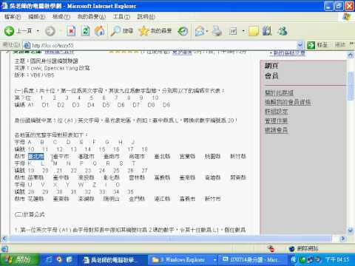
Task: Click the vertical scrollbar thumb
Action: [351, 86]
